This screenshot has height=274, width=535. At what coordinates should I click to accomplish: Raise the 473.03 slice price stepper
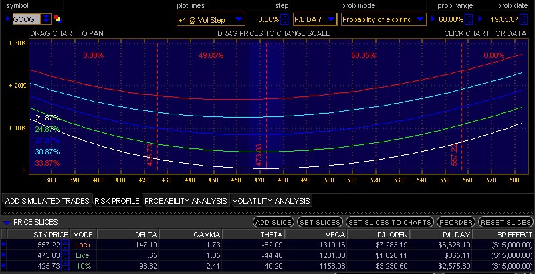coord(65,253)
